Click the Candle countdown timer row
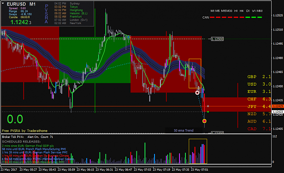 [20, 17]
